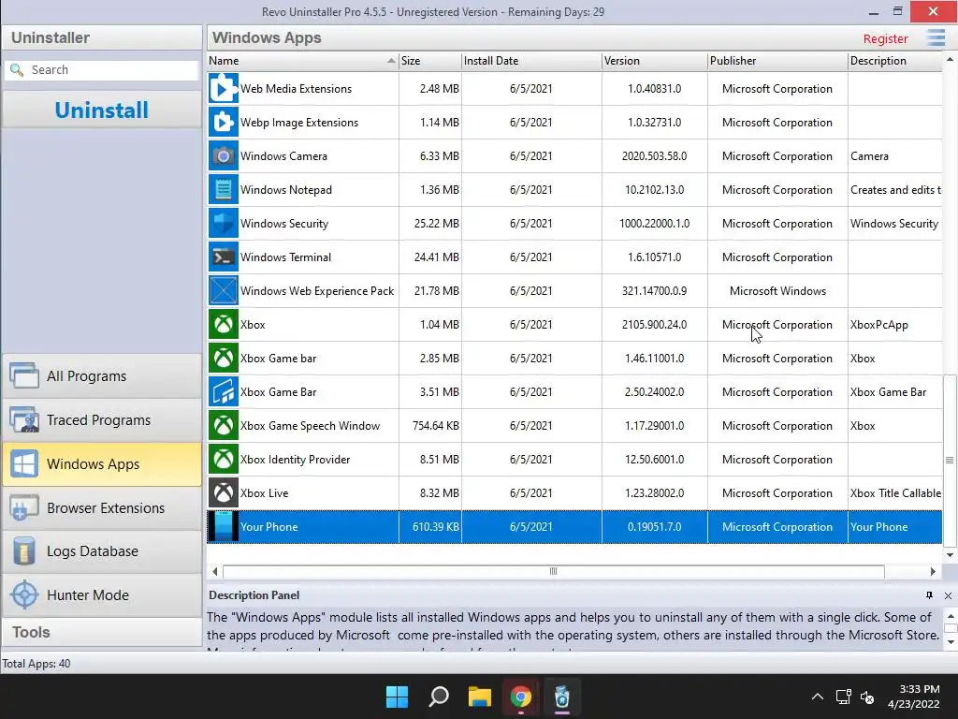Click version 321.14700.0.9 cell
The width and height of the screenshot is (958, 719).
pos(654,291)
